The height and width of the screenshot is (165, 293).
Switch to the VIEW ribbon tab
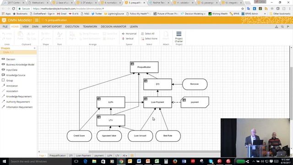coord(26,27)
